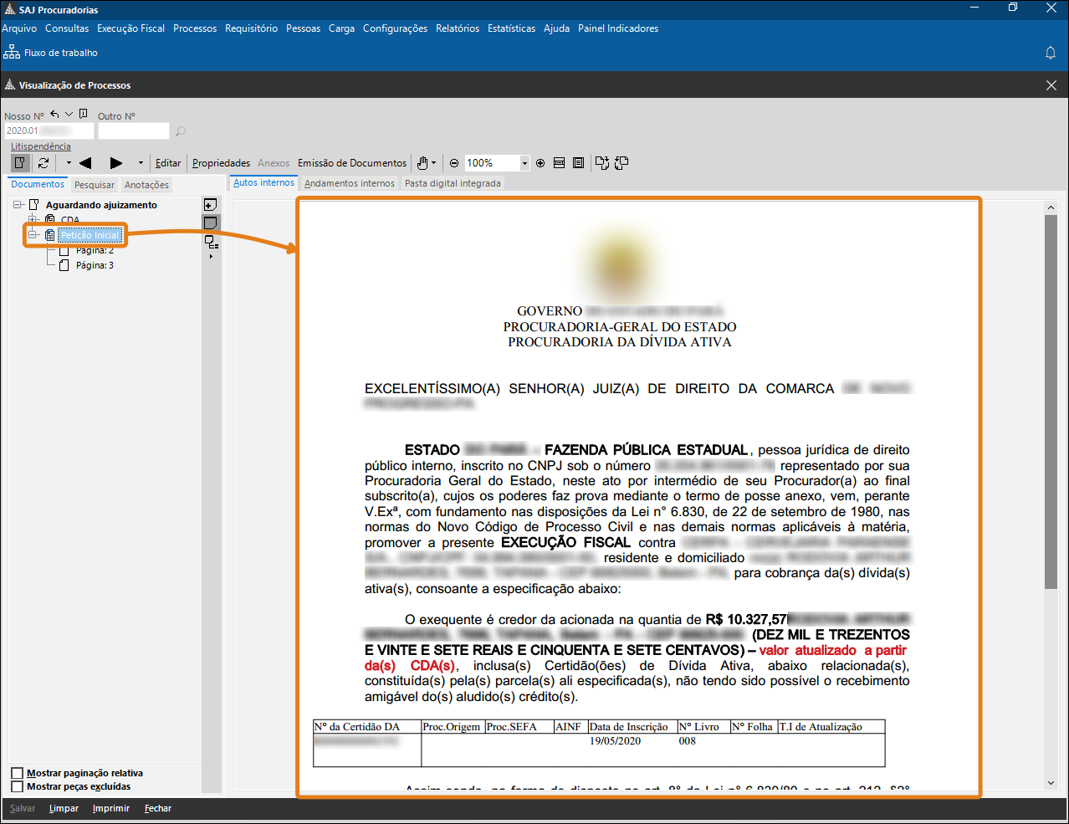Collapse the Aguardando ajuizamento tree node

click(18, 205)
